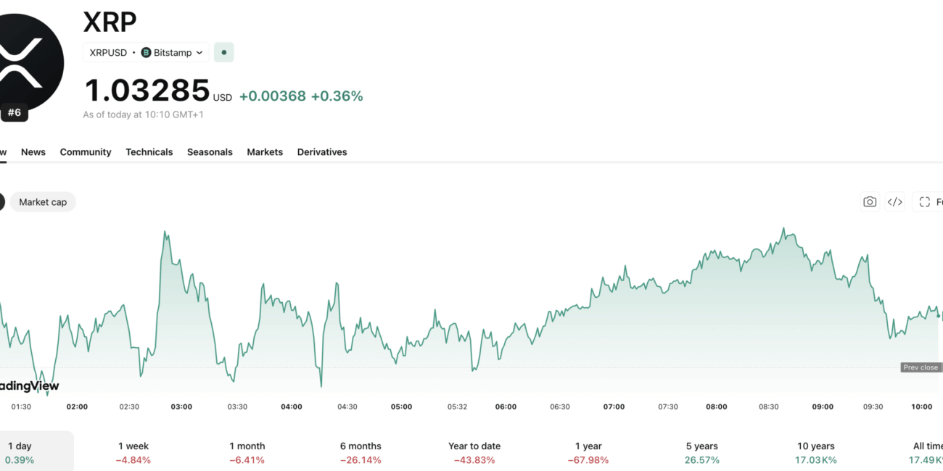Click the green market status dot

(x=224, y=52)
